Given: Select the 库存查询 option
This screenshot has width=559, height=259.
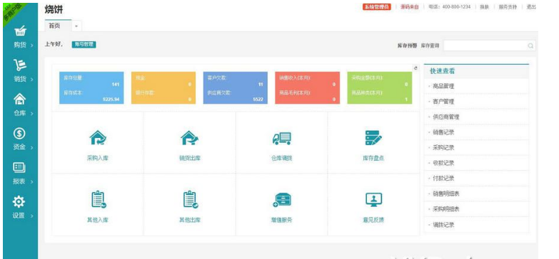Looking at the screenshot, I should (x=430, y=46).
